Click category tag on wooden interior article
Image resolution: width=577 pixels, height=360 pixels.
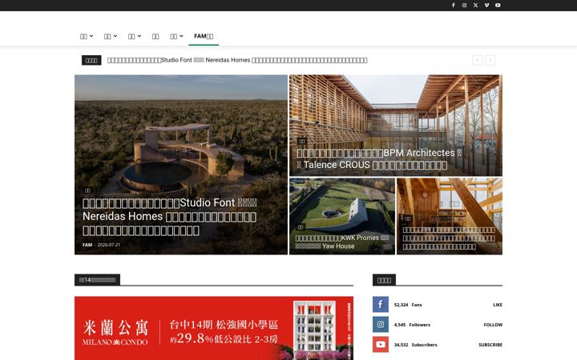point(408,218)
